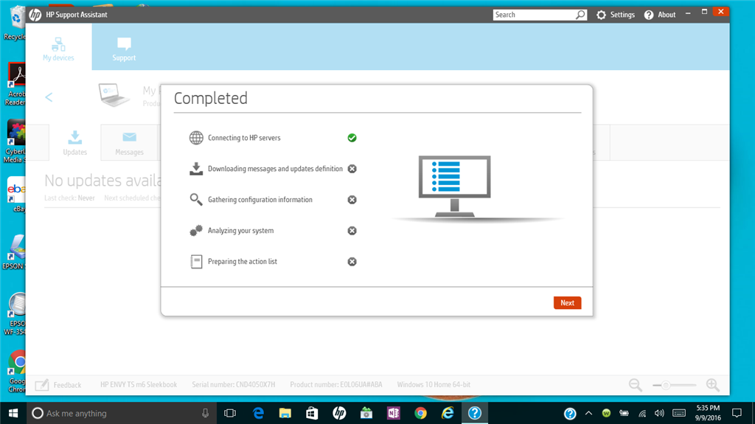Click the Analyzing your system gears icon
This screenshot has width=755, height=424.
pos(196,230)
